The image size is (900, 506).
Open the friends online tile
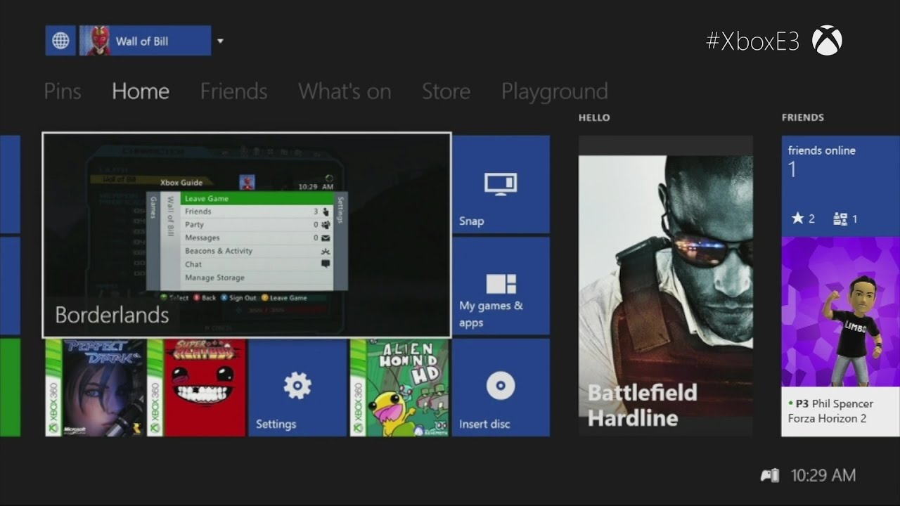(840, 186)
